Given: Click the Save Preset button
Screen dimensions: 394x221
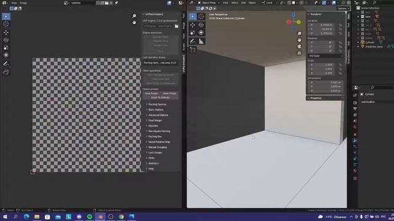Looking at the screenshot, I should [x=151, y=93].
